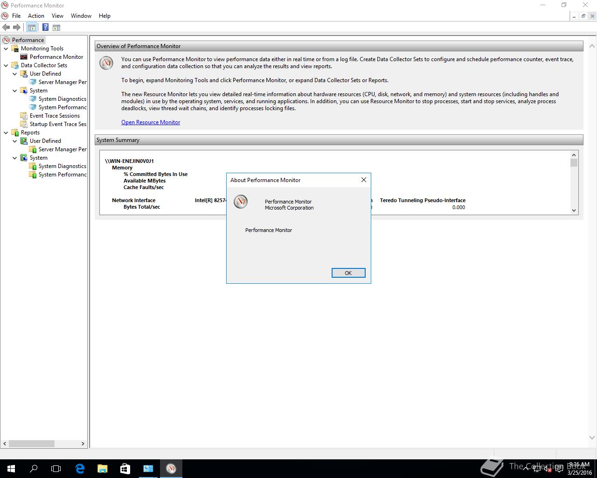Open the File menu
597x478 pixels.
point(16,16)
